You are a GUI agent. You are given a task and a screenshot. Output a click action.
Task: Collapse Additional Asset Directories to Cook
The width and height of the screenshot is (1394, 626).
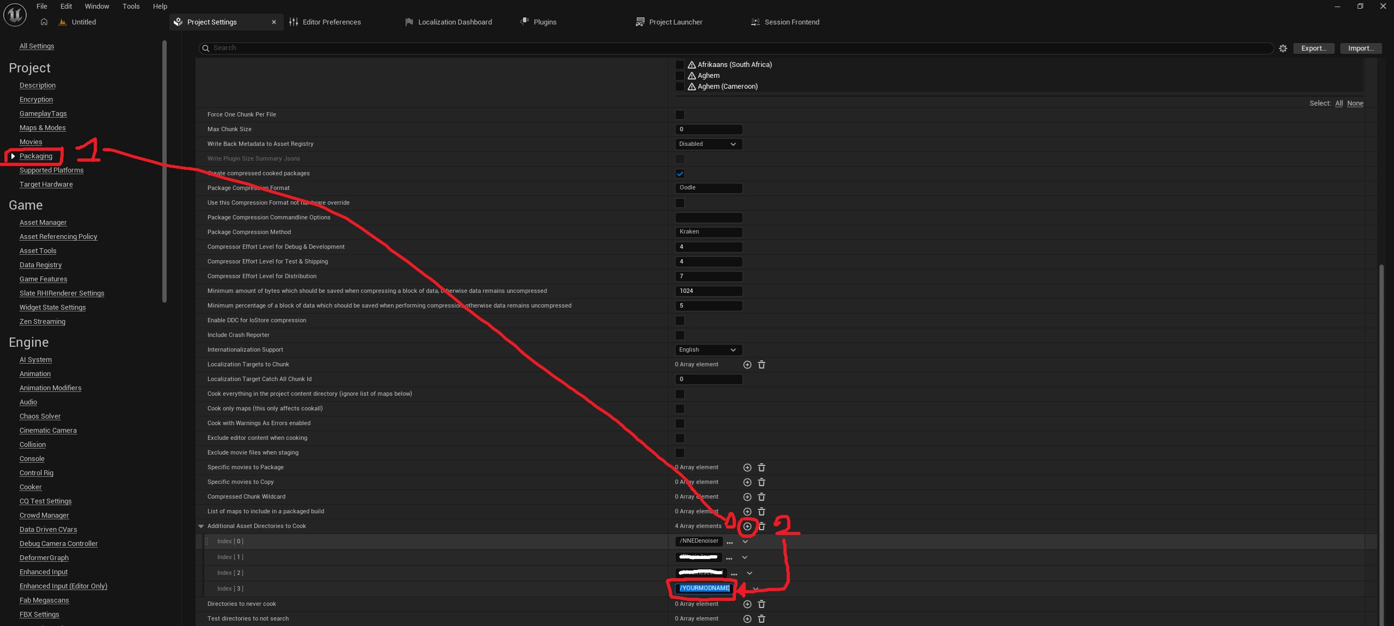201,526
